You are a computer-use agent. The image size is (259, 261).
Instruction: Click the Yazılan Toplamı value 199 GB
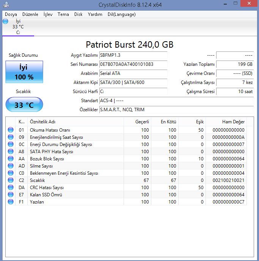point(235,64)
